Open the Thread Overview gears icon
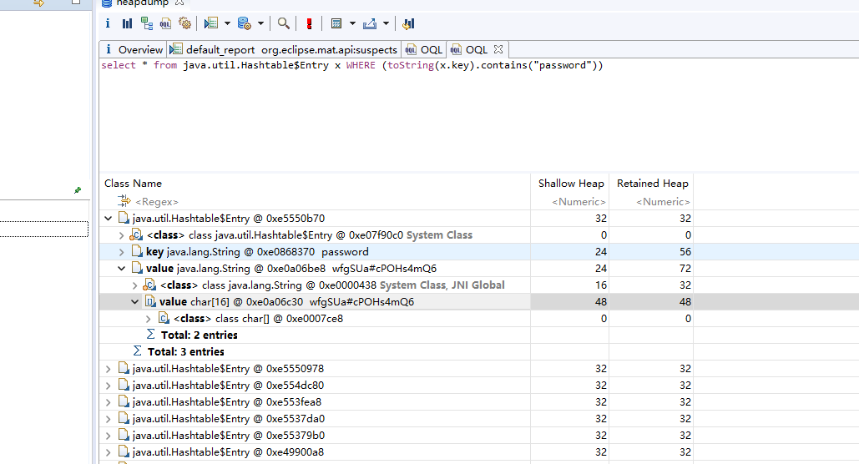 (x=184, y=23)
